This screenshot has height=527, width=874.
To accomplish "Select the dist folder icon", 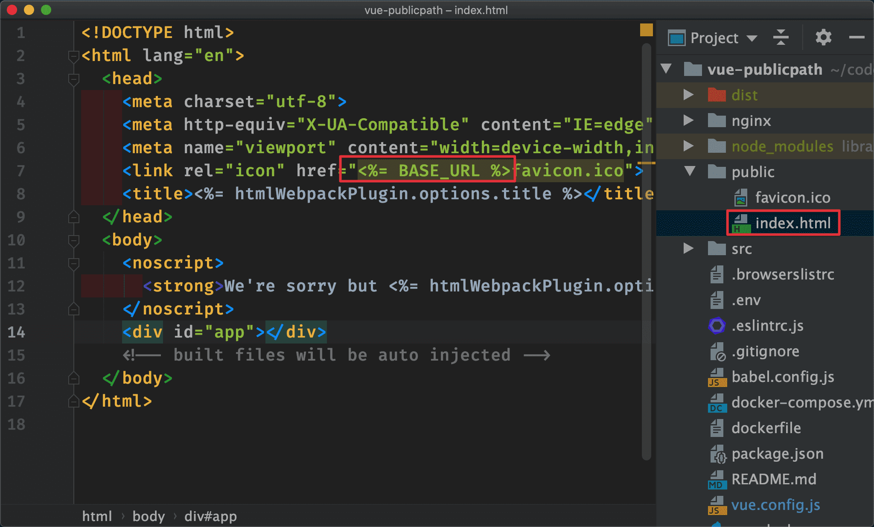I will (717, 95).
